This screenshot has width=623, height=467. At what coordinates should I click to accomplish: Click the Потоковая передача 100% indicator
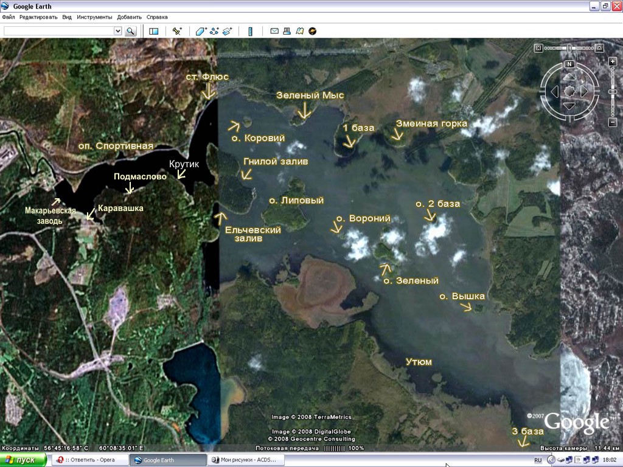[x=310, y=448]
